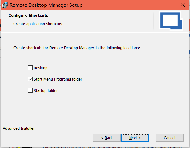Image resolution: width=190 pixels, height=148 pixels.
Task: Cancel the setup wizard
Action: [170, 138]
